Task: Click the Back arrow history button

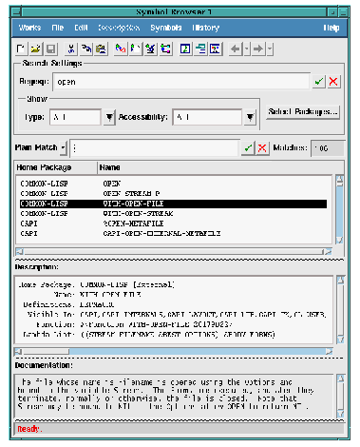Action: pos(236,49)
